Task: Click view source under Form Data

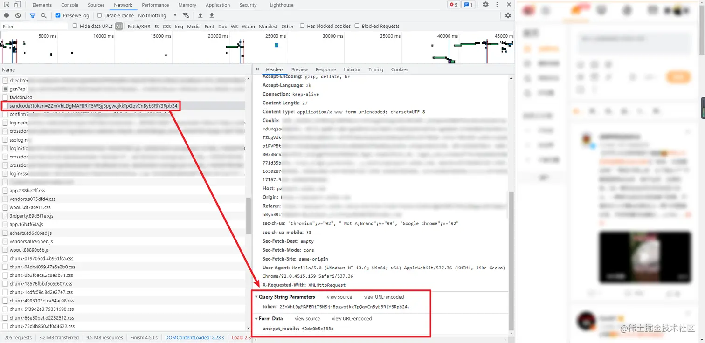Action: [x=307, y=319]
